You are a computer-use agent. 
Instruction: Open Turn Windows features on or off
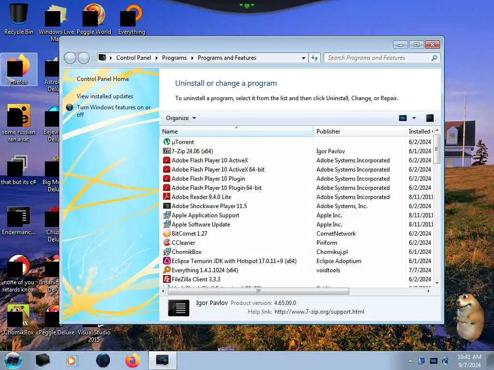pyautogui.click(x=113, y=111)
